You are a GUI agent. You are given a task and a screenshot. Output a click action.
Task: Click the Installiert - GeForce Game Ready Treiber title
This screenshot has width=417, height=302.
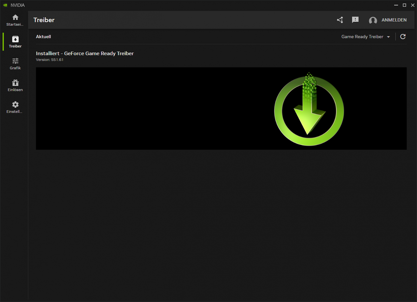click(85, 53)
